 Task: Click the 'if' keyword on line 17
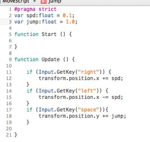pos(30,110)
